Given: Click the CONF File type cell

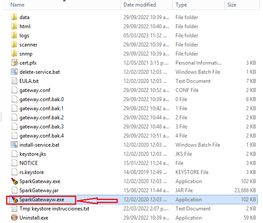Looking at the screenshot, I should pos(187,90).
